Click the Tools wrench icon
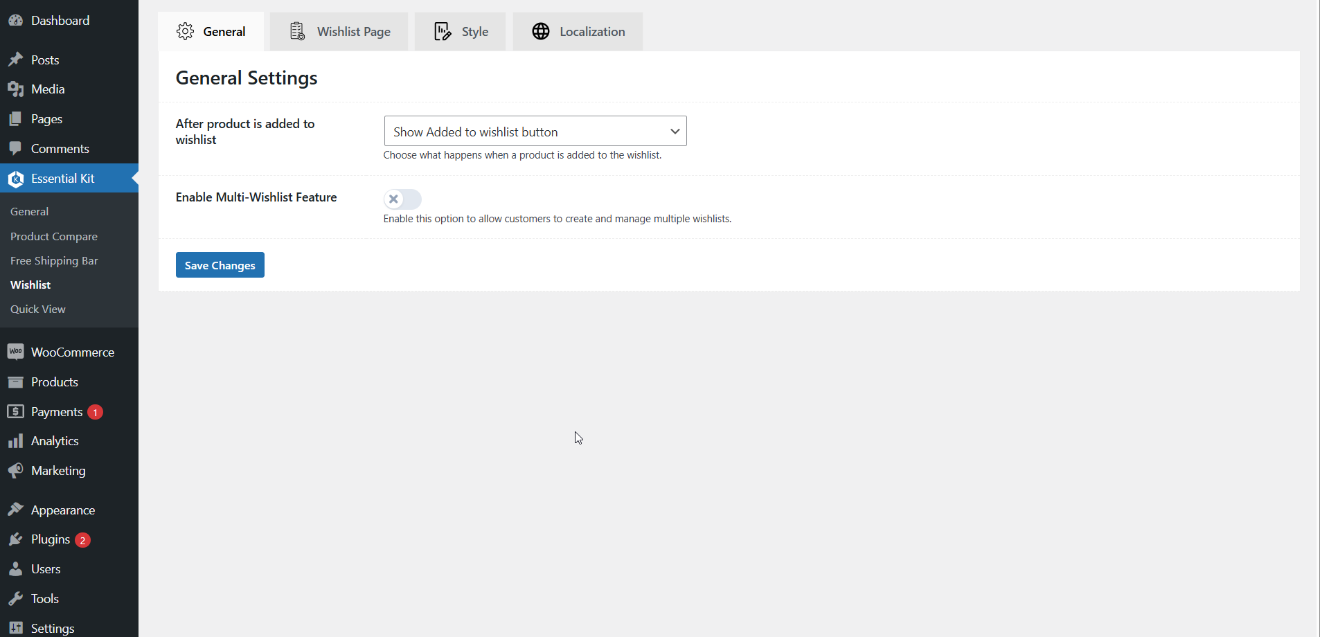Screen dimensions: 1320x637 click(15, 599)
